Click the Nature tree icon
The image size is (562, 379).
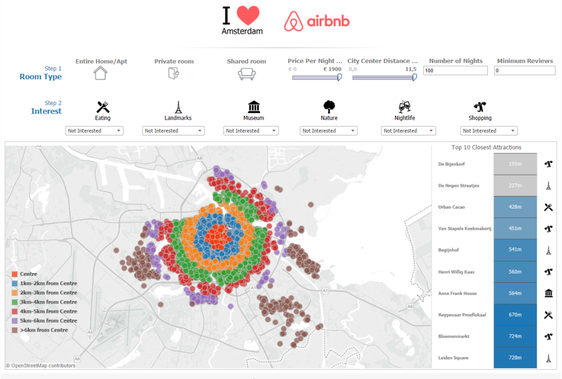[x=329, y=107]
